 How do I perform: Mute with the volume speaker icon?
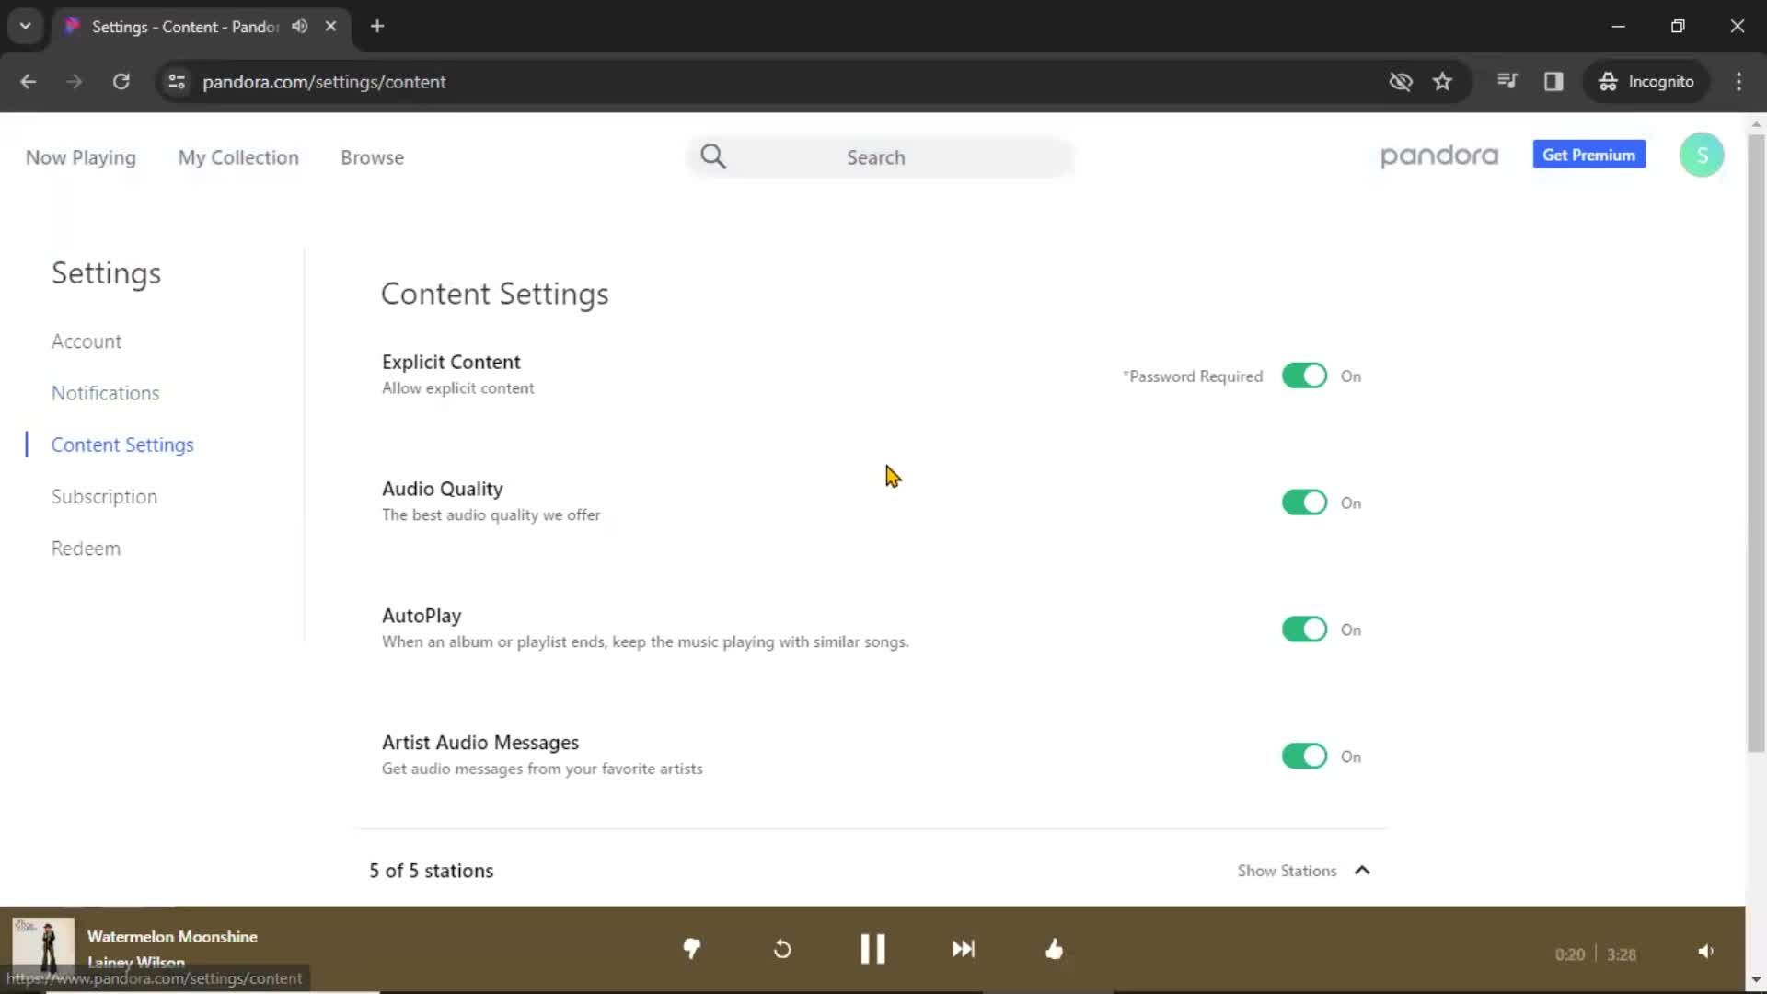[1706, 952]
